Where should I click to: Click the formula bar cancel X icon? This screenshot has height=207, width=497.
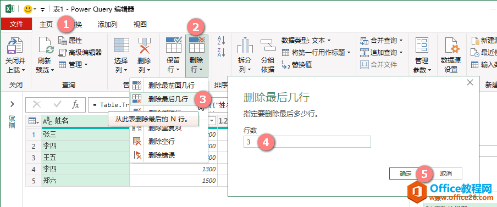37,105
